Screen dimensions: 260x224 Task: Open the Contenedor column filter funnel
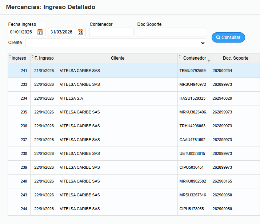[209, 61]
